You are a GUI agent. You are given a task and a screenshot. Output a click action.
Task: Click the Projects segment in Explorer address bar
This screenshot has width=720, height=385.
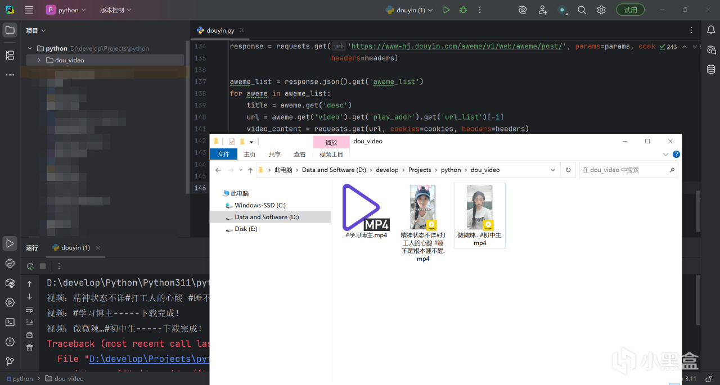point(420,170)
